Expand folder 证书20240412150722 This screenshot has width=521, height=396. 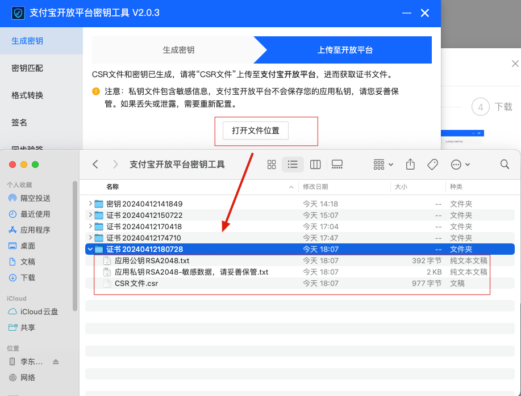click(90, 215)
